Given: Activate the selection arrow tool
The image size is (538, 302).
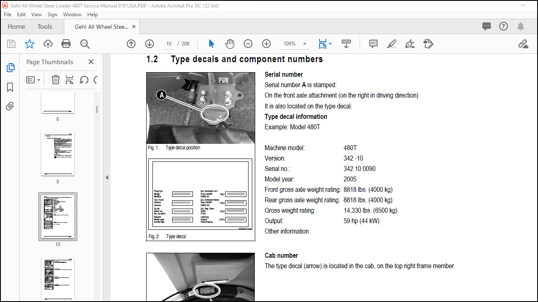Looking at the screenshot, I should [211, 44].
